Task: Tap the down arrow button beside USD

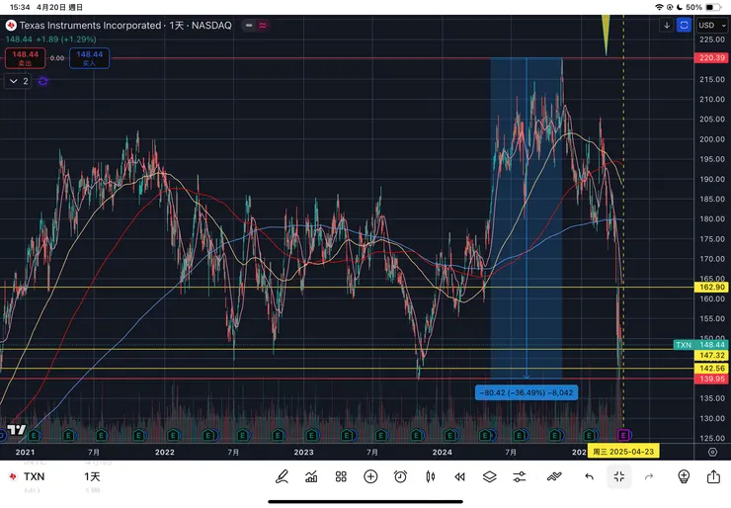Action: coord(667,25)
